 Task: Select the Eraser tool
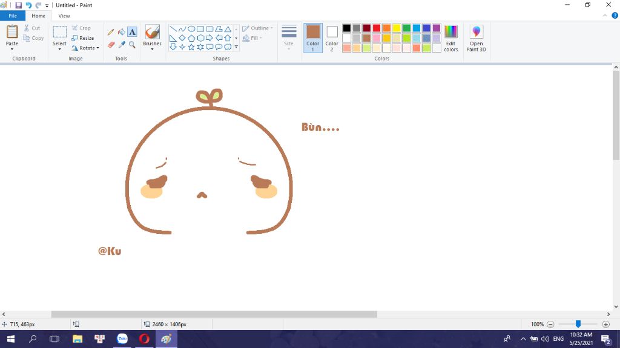(111, 45)
